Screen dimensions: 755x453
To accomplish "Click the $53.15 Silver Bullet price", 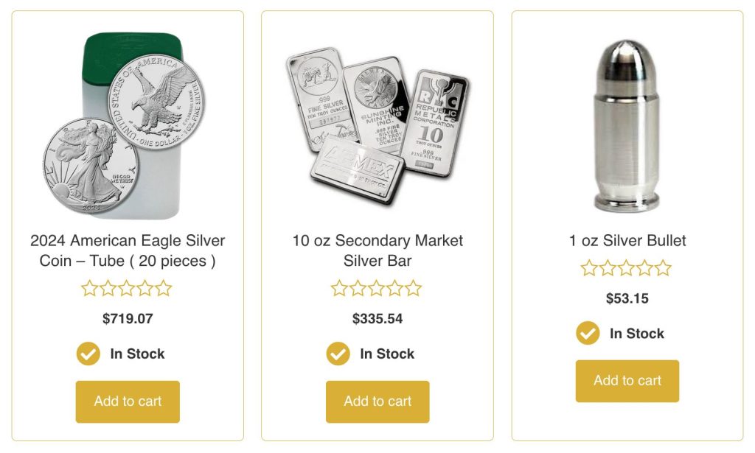I will tap(627, 298).
